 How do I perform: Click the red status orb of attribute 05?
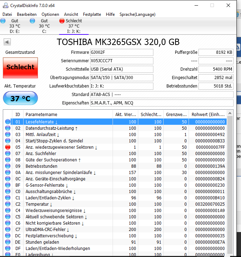click(x=8, y=147)
